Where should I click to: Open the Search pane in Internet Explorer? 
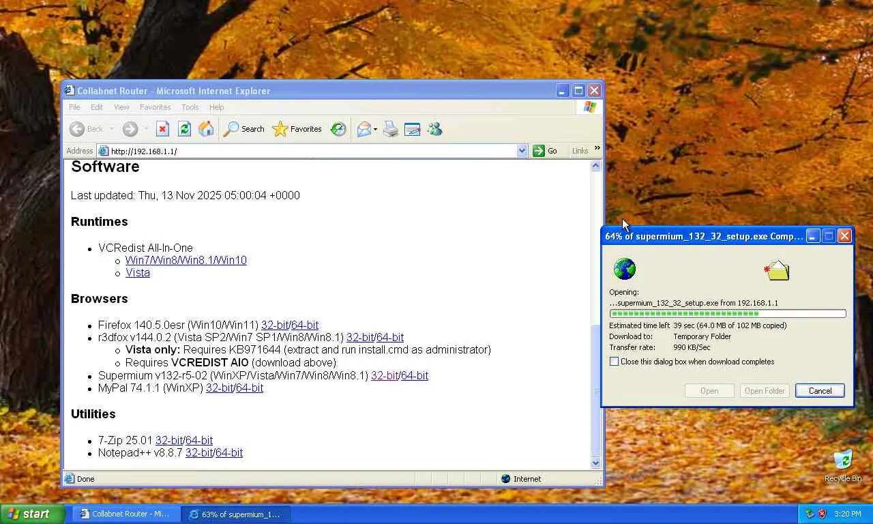point(244,129)
